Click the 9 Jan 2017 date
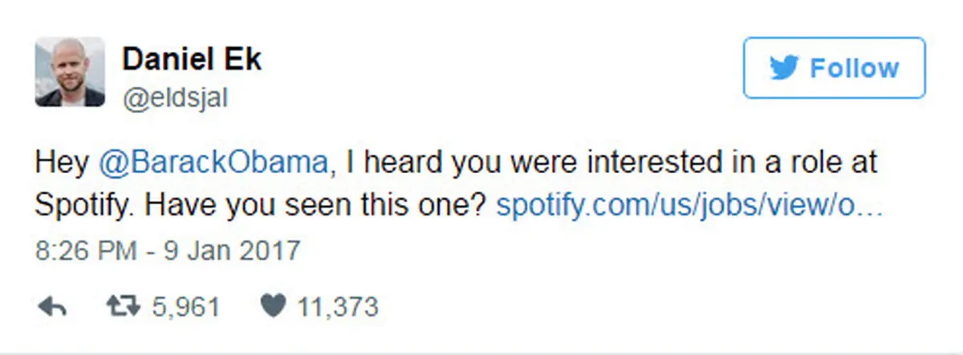The height and width of the screenshot is (355, 963). click(233, 251)
